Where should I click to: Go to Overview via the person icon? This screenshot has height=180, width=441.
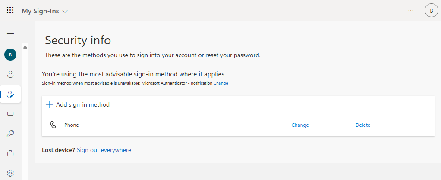[x=10, y=74]
